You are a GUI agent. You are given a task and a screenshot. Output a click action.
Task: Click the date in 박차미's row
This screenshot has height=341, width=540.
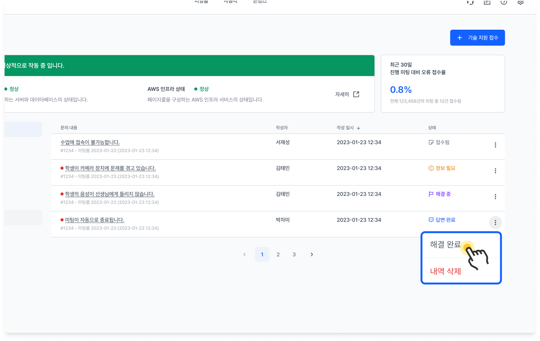[x=359, y=220]
